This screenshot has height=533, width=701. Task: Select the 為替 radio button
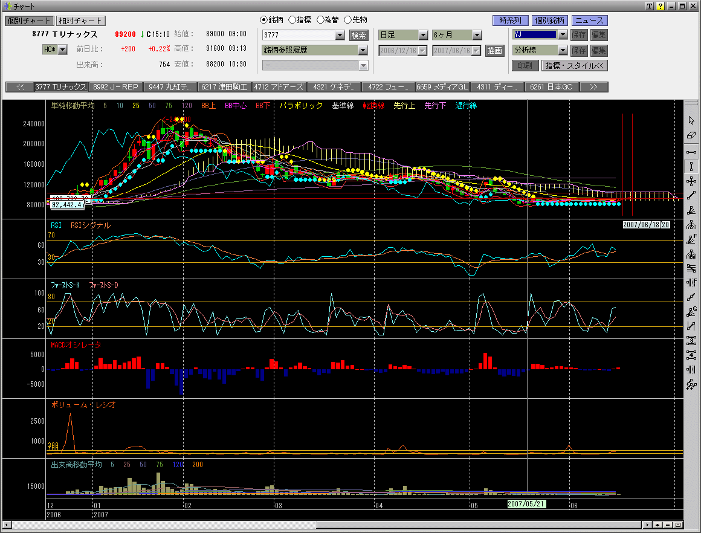(x=320, y=20)
